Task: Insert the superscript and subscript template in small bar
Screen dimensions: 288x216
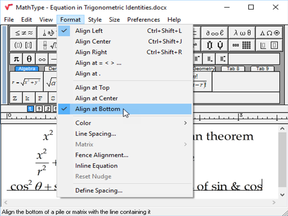Action: (x=222, y=59)
